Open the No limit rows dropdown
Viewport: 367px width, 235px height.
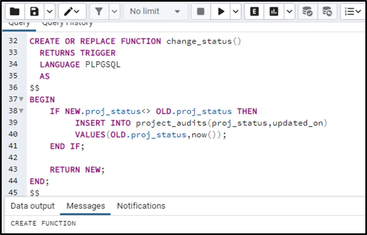coord(155,12)
